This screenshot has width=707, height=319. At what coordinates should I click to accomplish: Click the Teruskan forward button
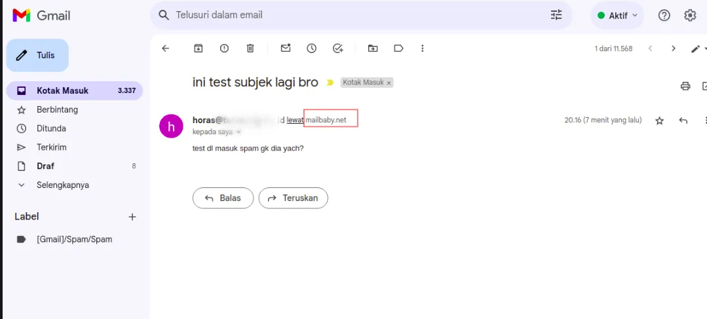293,198
